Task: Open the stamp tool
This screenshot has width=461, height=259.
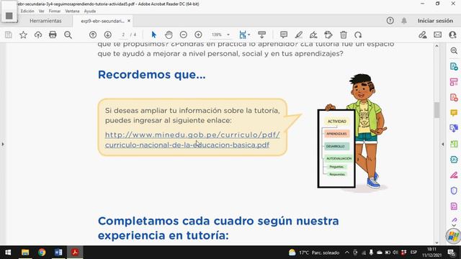Action: (x=328, y=35)
